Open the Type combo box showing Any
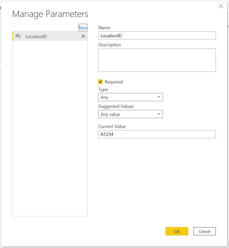Image resolution: width=229 pixels, height=248 pixels. (130, 97)
